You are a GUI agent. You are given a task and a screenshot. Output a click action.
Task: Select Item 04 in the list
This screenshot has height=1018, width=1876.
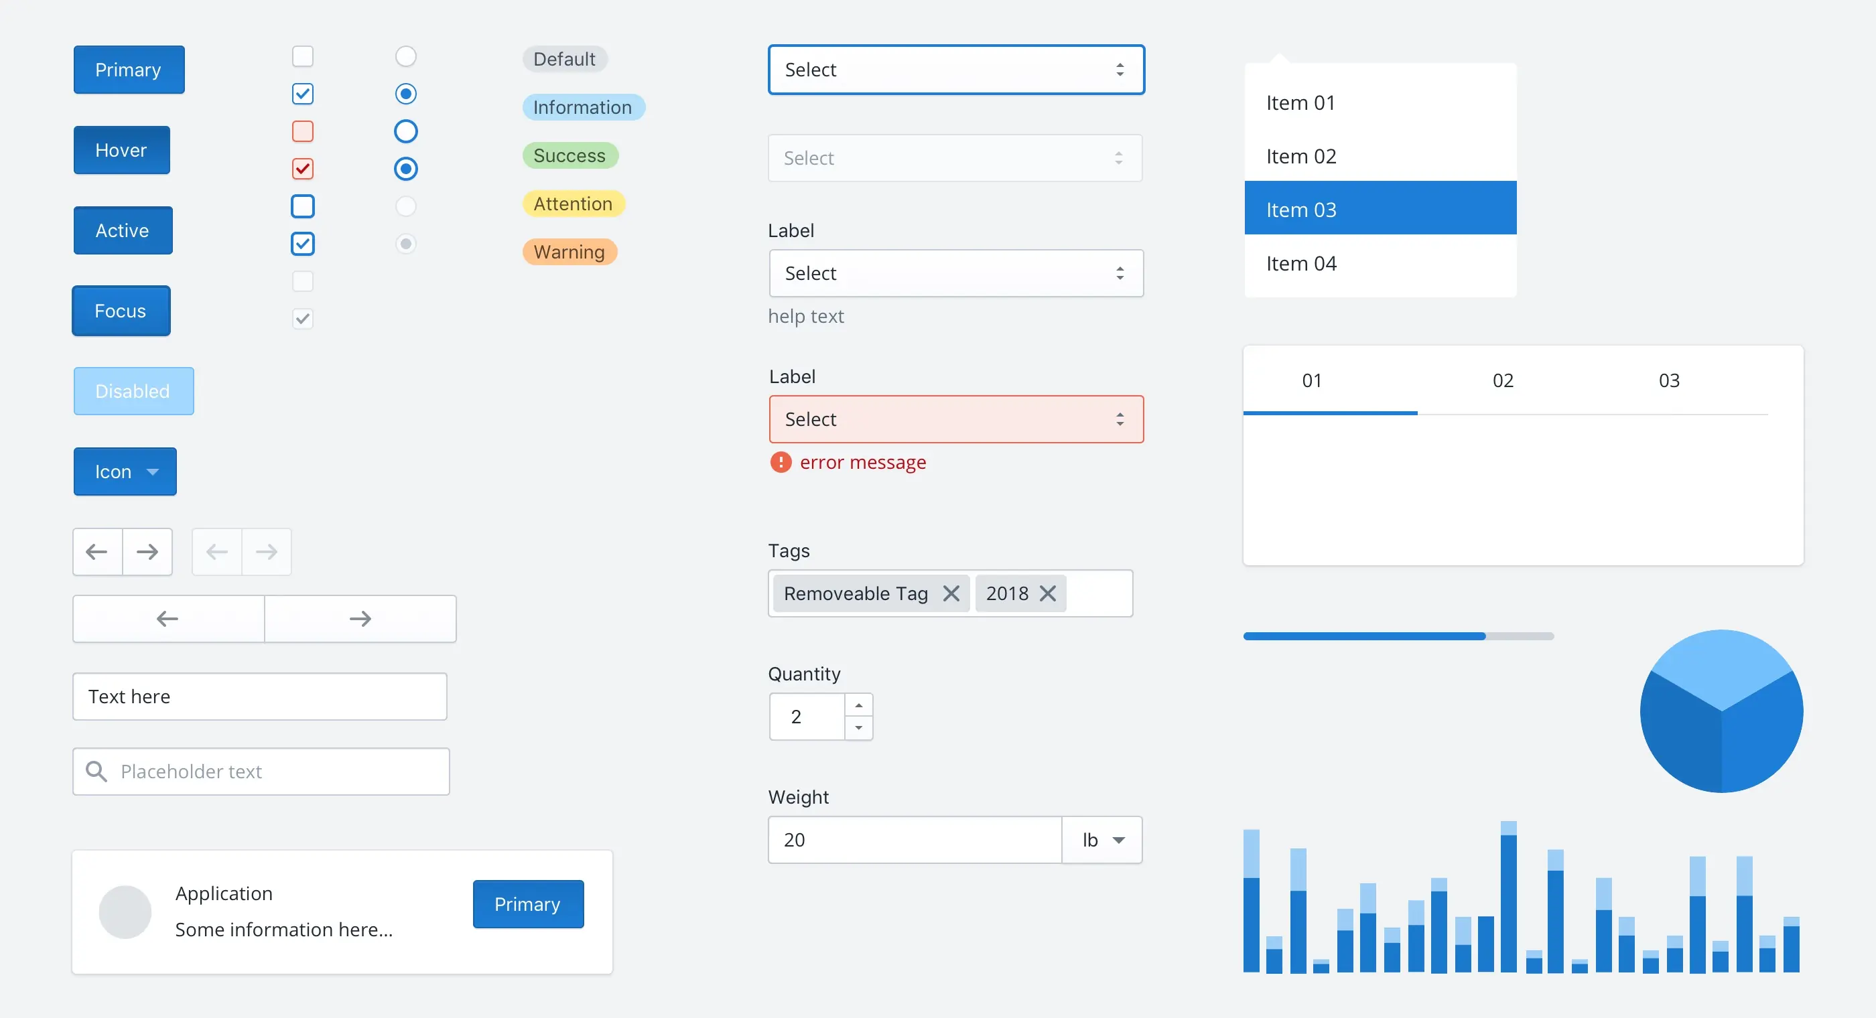coord(1301,263)
